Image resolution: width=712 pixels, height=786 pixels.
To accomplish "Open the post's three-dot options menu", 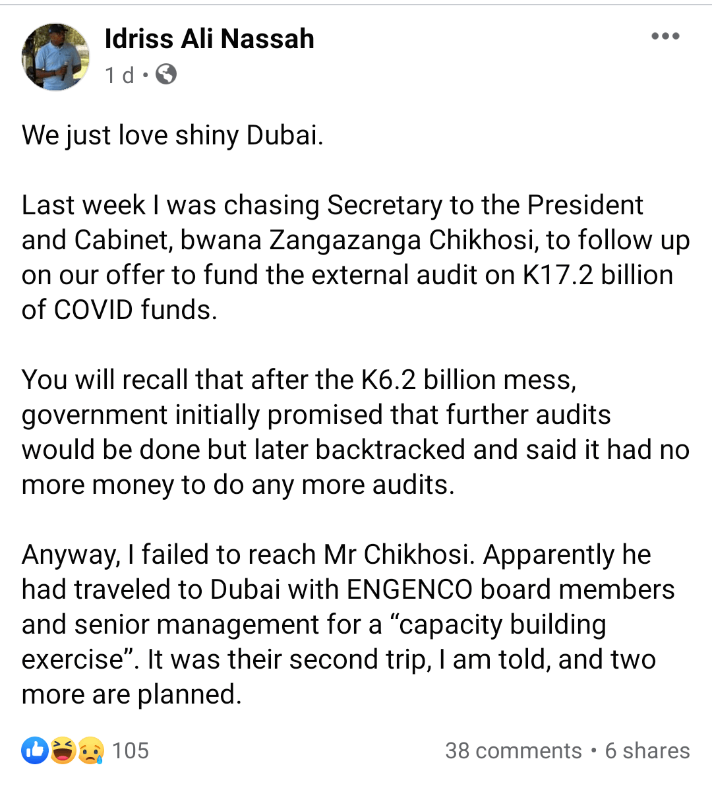I will (665, 36).
